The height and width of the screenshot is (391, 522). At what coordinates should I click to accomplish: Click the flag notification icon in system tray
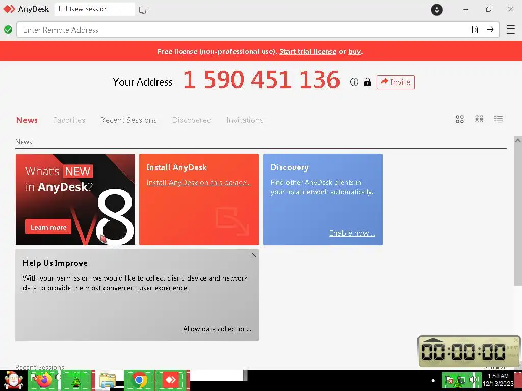pos(450,380)
